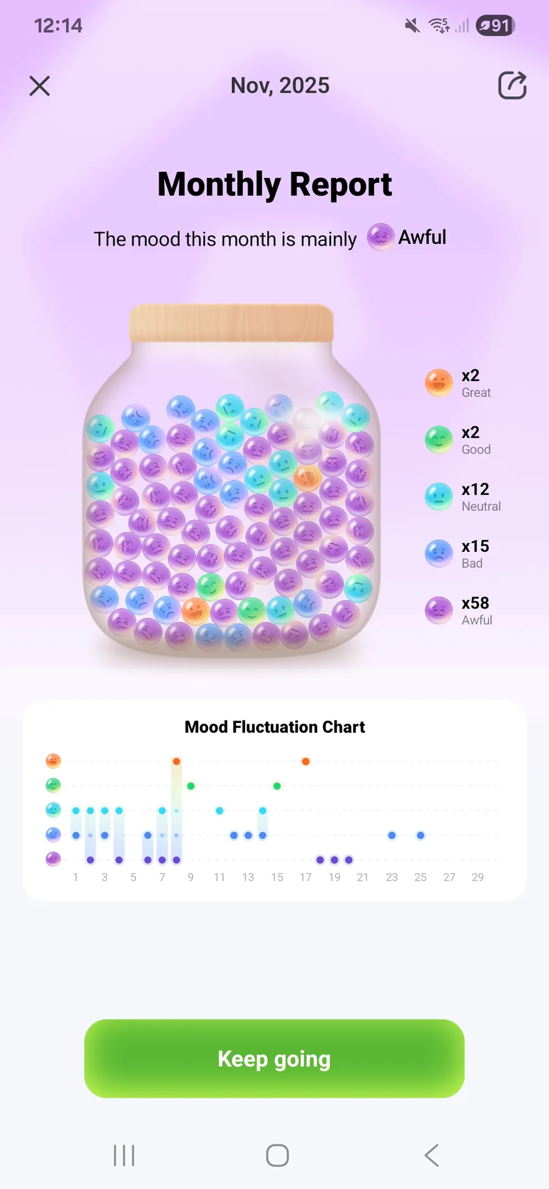Viewport: 549px width, 1189px height.
Task: Tap the Bad mood blue face icon
Action: click(x=439, y=554)
